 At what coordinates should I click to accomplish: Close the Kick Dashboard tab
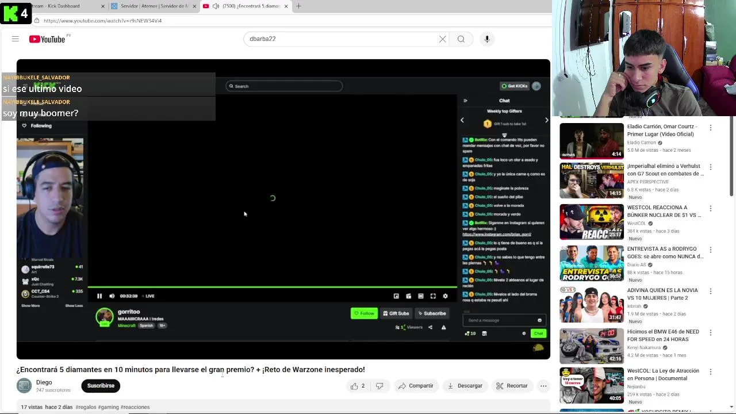click(x=103, y=6)
